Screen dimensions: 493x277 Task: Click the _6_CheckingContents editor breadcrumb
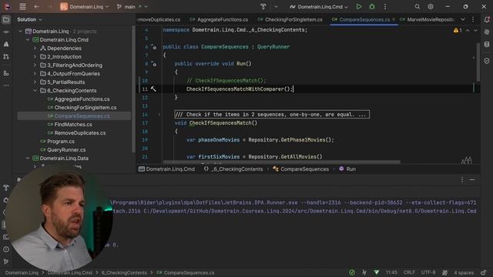(x=233, y=169)
